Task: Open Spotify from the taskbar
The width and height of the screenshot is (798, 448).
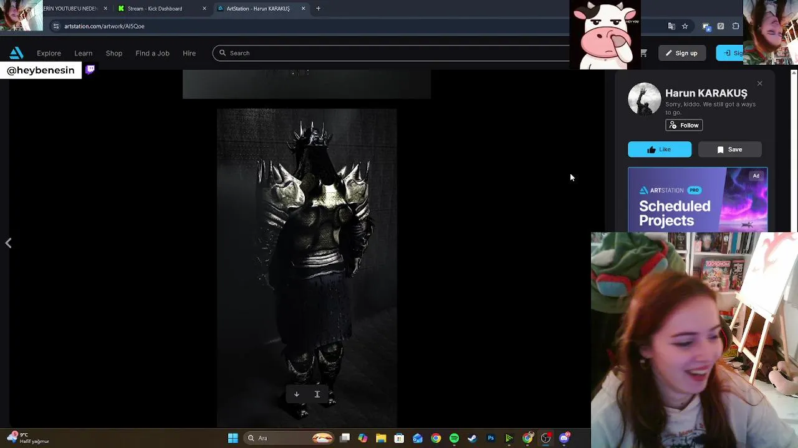Action: (454, 438)
